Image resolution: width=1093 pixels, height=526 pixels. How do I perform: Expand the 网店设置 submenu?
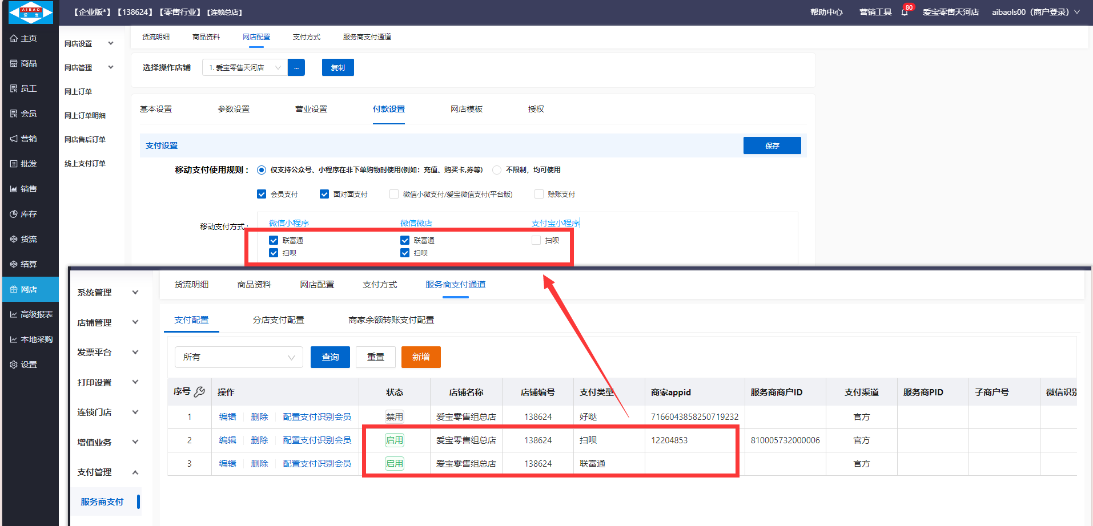[89, 43]
